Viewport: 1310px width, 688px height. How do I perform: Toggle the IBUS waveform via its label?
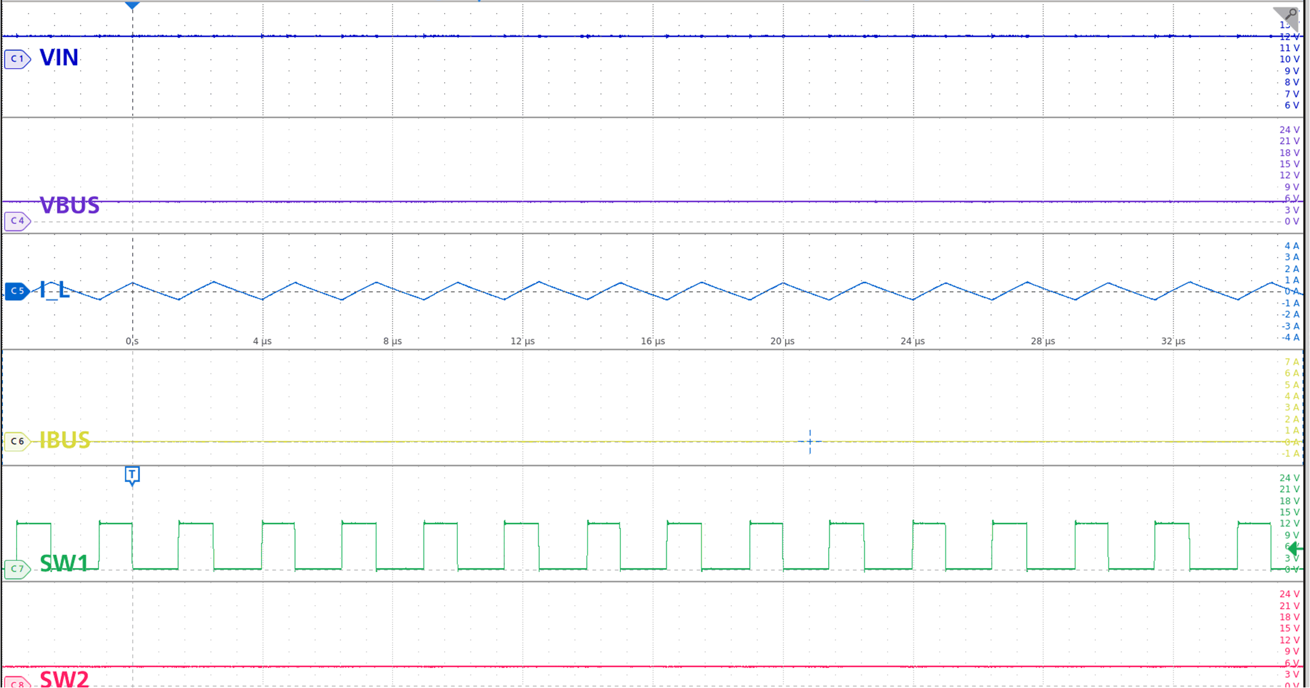[x=64, y=441]
